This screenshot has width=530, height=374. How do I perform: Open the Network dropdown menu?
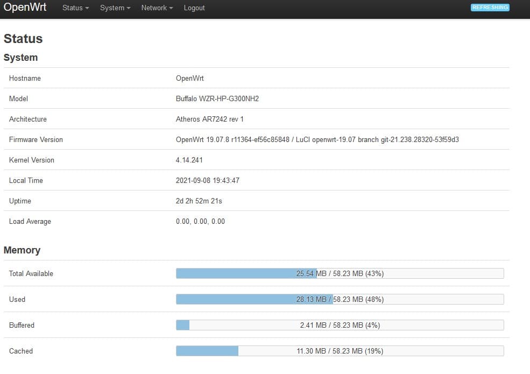(x=157, y=8)
